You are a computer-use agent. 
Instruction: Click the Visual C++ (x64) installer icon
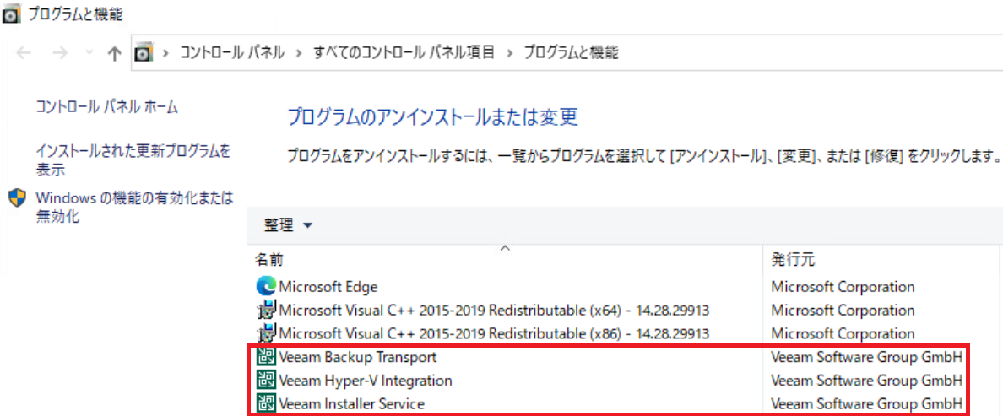coord(266,311)
